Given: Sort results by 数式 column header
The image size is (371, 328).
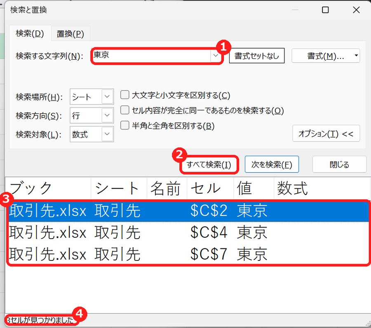Looking at the screenshot, I should (322, 188).
